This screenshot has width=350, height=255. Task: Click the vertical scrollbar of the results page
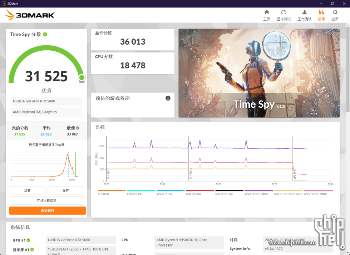click(348, 69)
